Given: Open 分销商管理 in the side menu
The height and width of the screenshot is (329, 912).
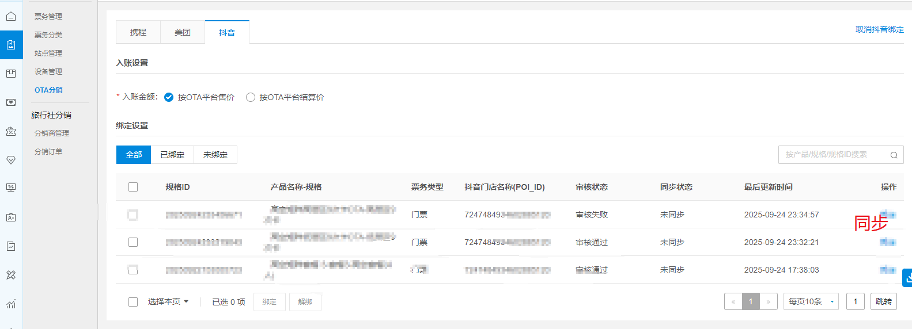Looking at the screenshot, I should tap(52, 133).
